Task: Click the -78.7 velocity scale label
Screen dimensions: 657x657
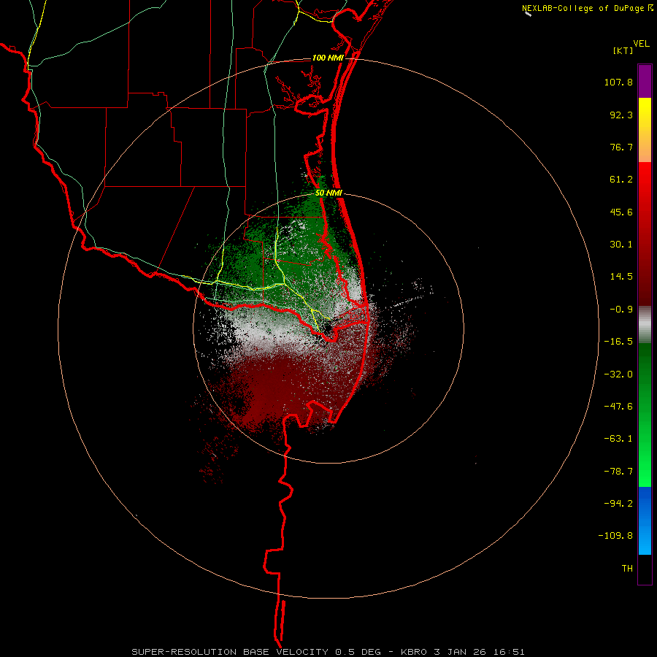Action: pos(618,472)
